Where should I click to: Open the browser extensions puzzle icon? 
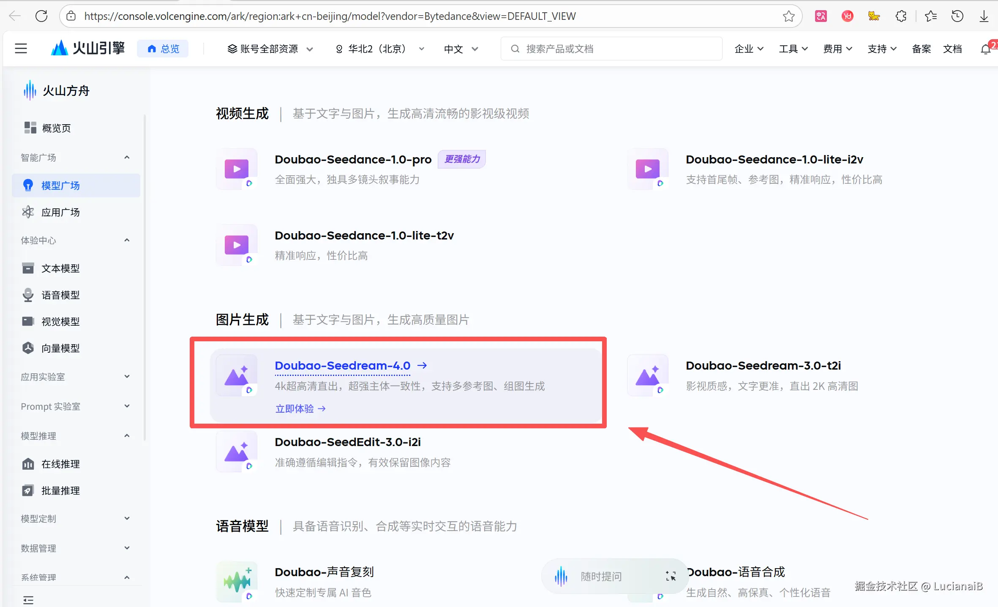(x=901, y=16)
